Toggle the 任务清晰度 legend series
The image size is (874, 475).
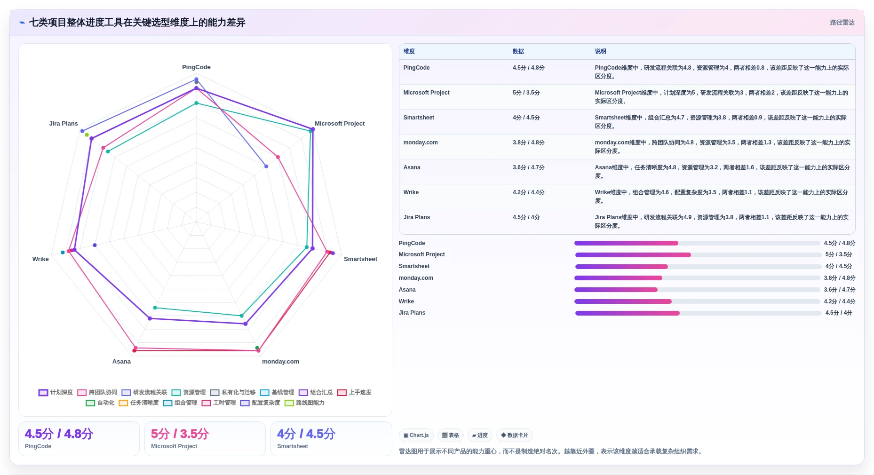pyautogui.click(x=139, y=403)
